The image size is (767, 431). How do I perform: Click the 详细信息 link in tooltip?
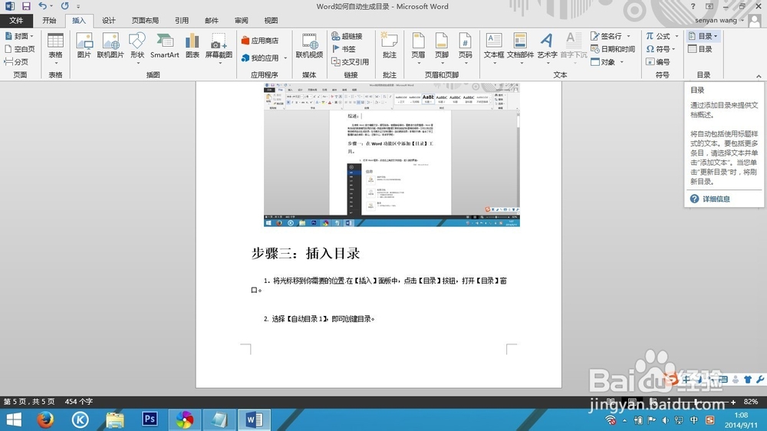click(x=716, y=199)
